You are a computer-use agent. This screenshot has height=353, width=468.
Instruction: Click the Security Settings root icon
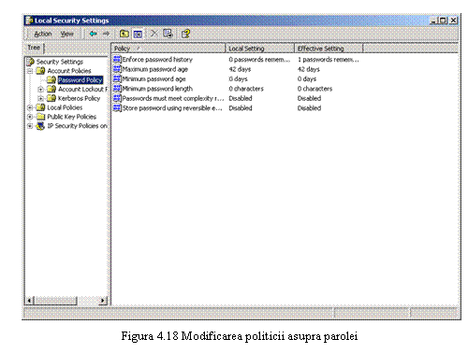point(30,62)
